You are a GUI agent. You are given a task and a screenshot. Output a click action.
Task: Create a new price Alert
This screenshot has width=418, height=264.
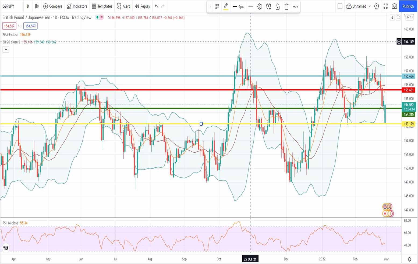pyautogui.click(x=123, y=6)
